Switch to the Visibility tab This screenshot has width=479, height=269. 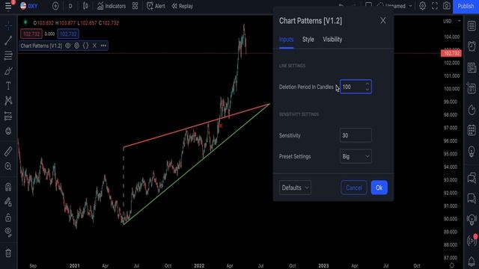pos(332,40)
